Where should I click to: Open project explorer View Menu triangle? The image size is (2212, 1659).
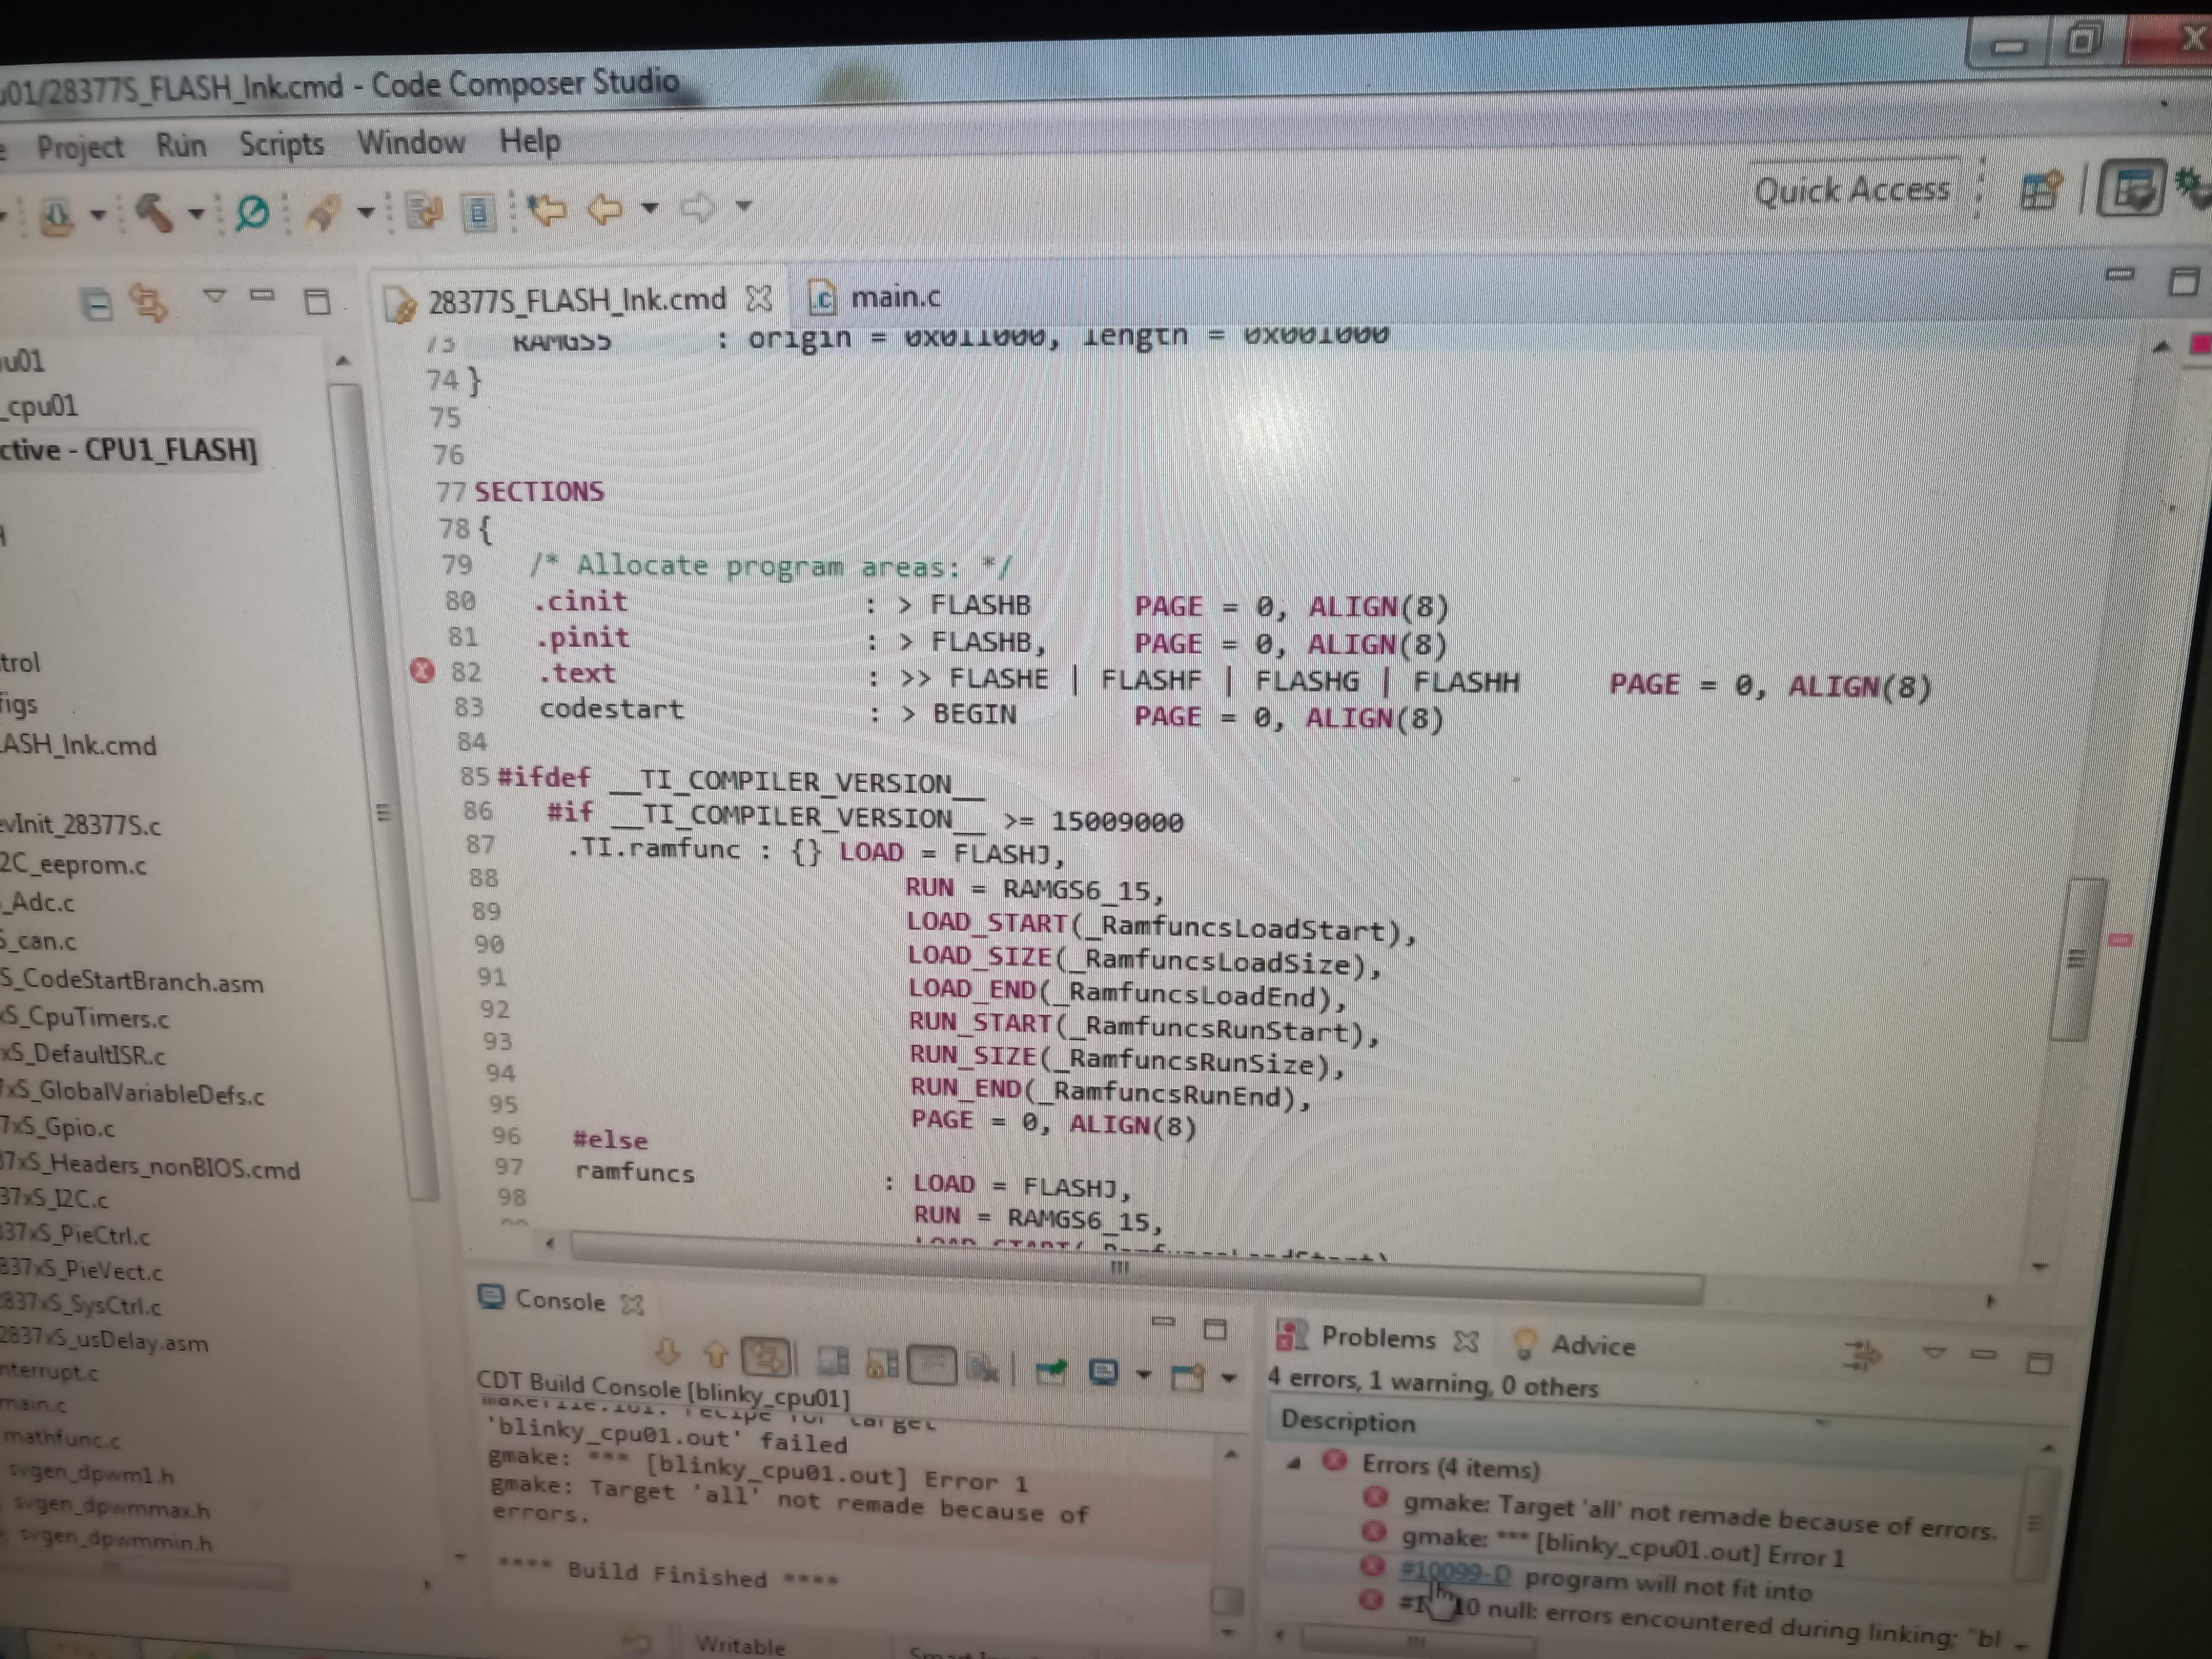pyautogui.click(x=214, y=296)
